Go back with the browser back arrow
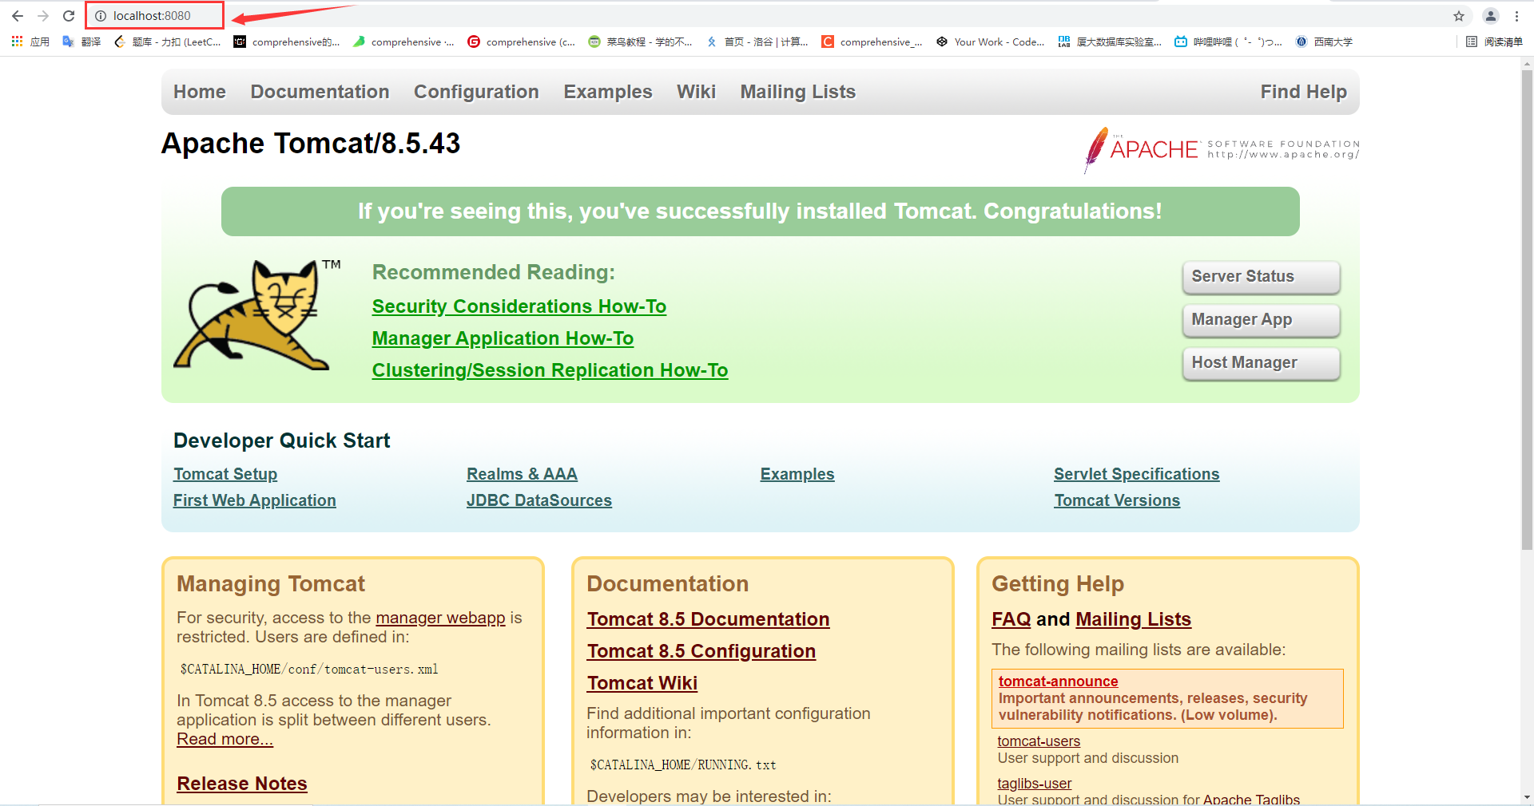The image size is (1534, 806). 18,16
